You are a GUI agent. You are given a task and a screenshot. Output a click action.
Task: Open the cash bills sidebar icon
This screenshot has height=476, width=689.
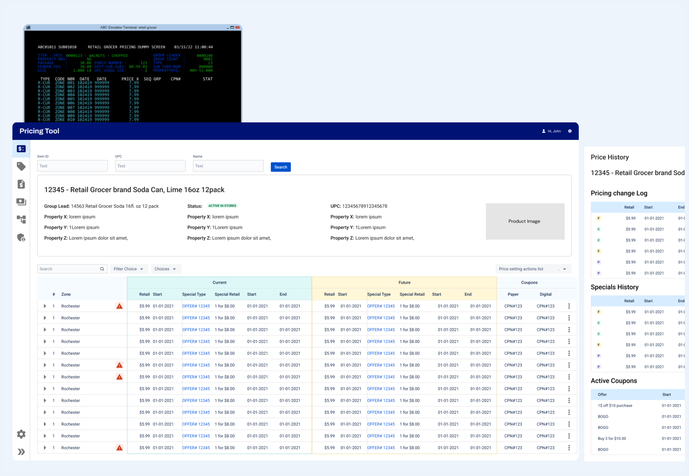(21, 202)
